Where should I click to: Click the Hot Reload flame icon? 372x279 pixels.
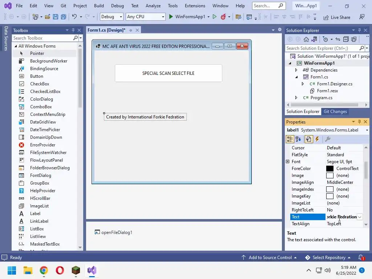(x=223, y=17)
